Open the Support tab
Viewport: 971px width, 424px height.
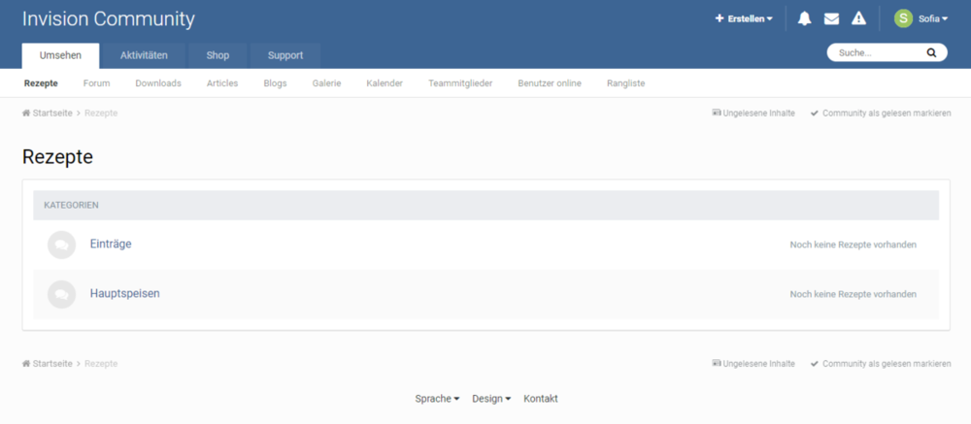[x=285, y=55]
